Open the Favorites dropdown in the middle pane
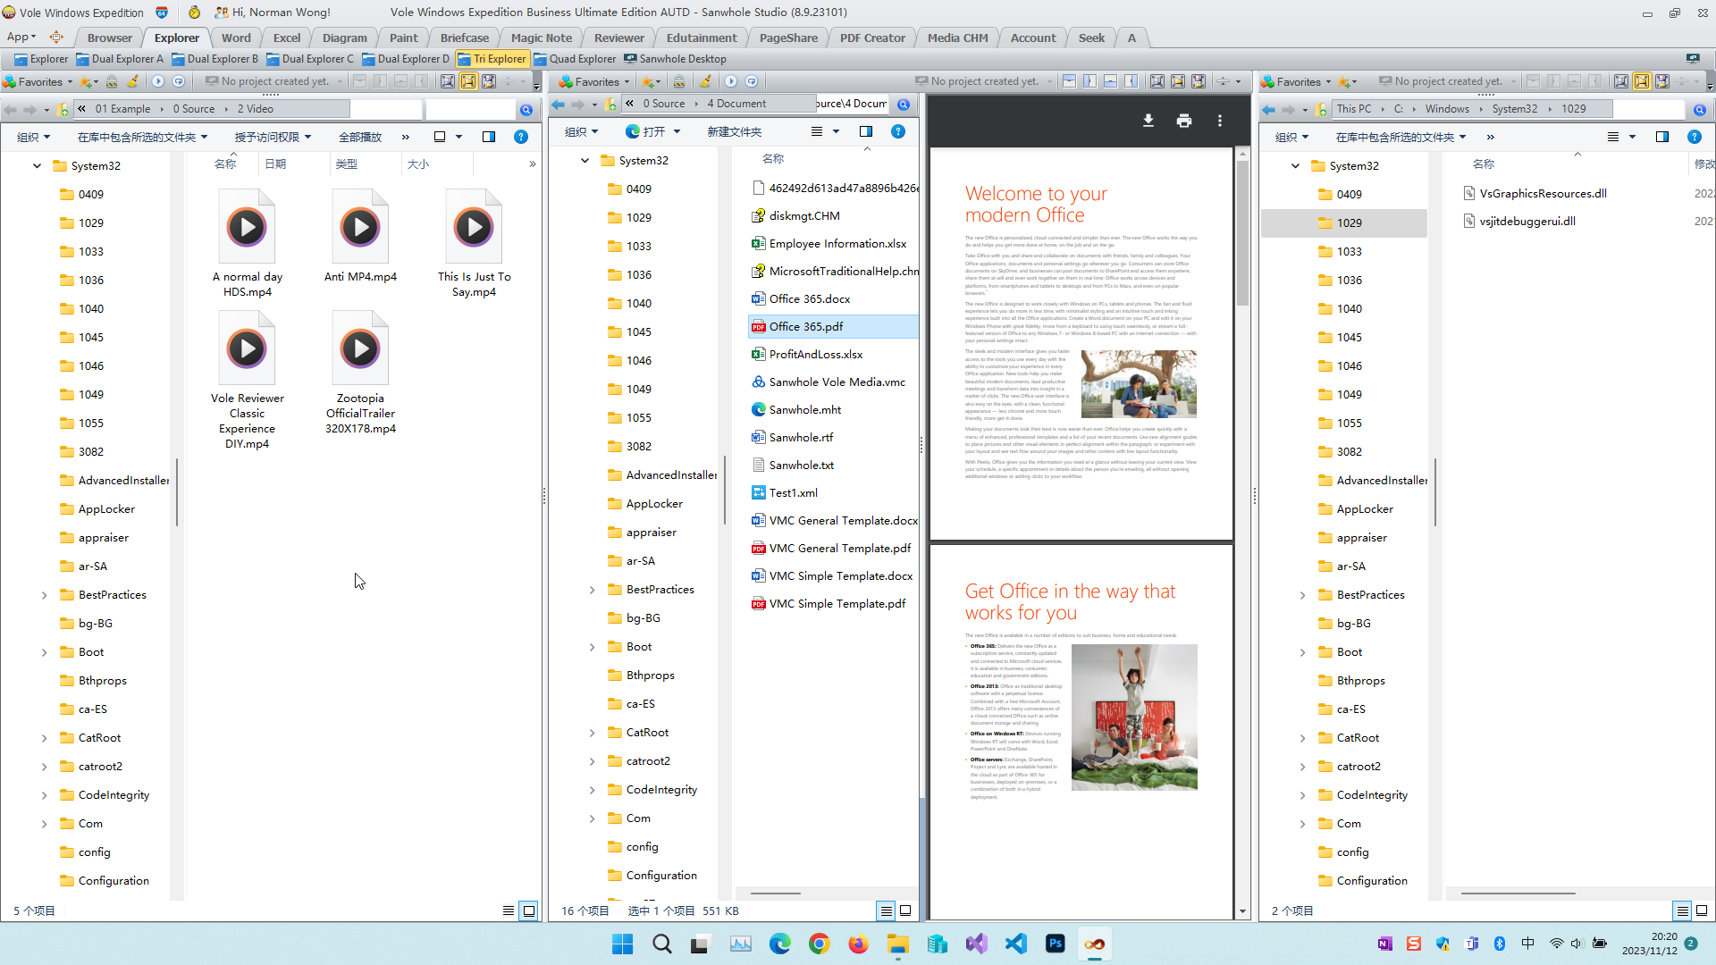Viewport: 1716px width, 965px height. pos(595,81)
